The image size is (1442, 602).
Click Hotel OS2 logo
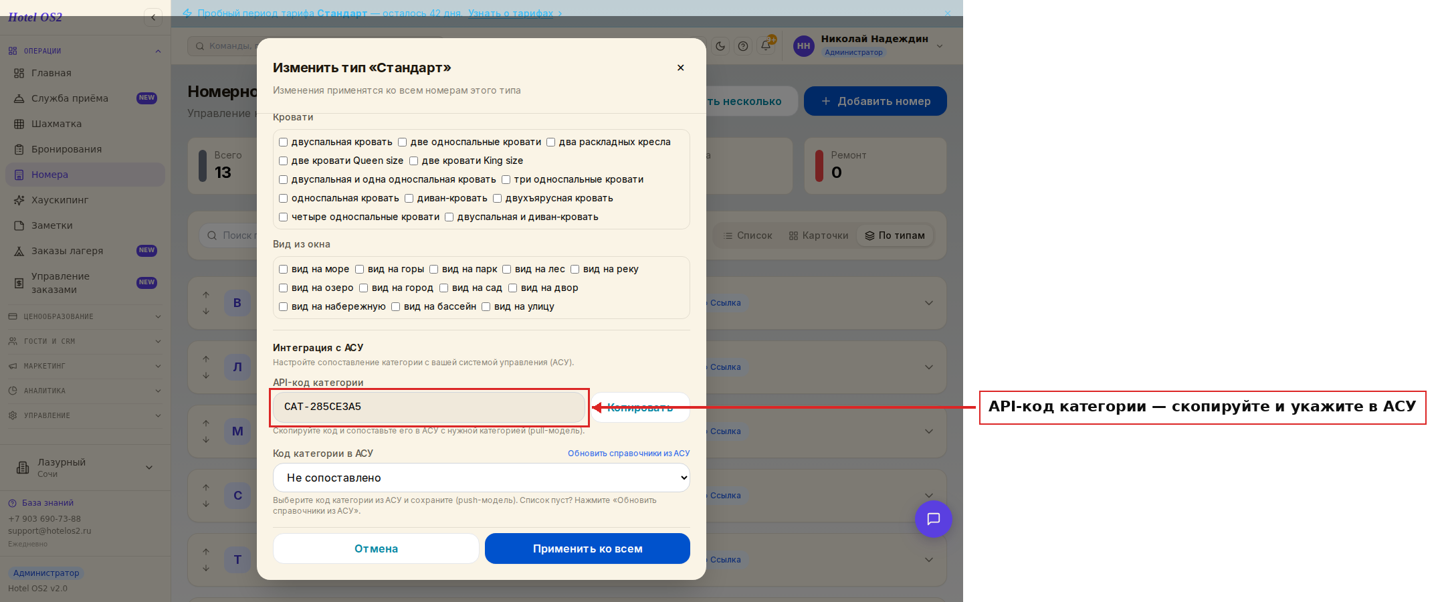(x=35, y=17)
